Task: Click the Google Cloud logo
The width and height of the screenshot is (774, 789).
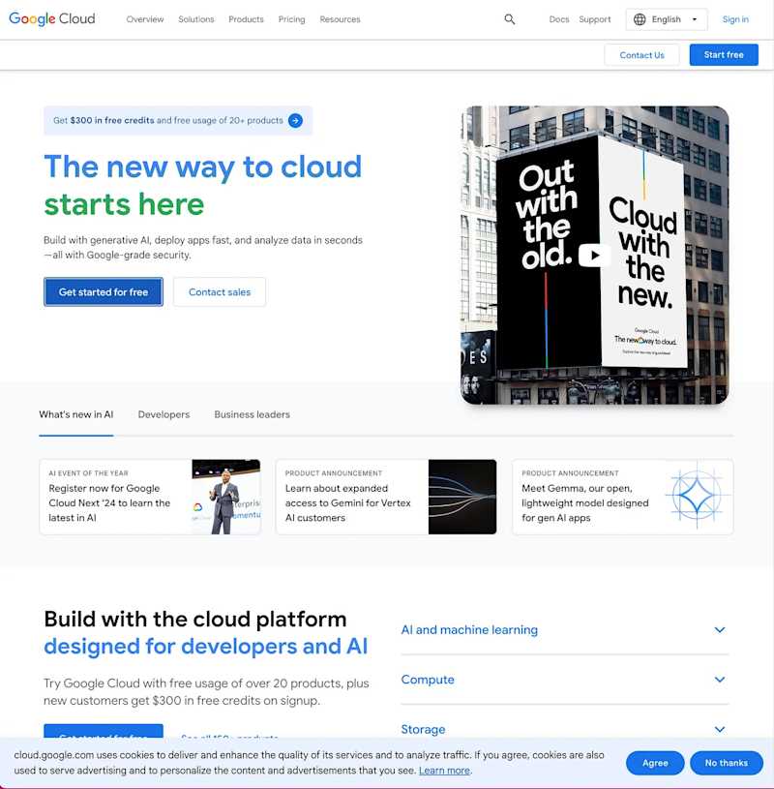Action: pyautogui.click(x=52, y=18)
